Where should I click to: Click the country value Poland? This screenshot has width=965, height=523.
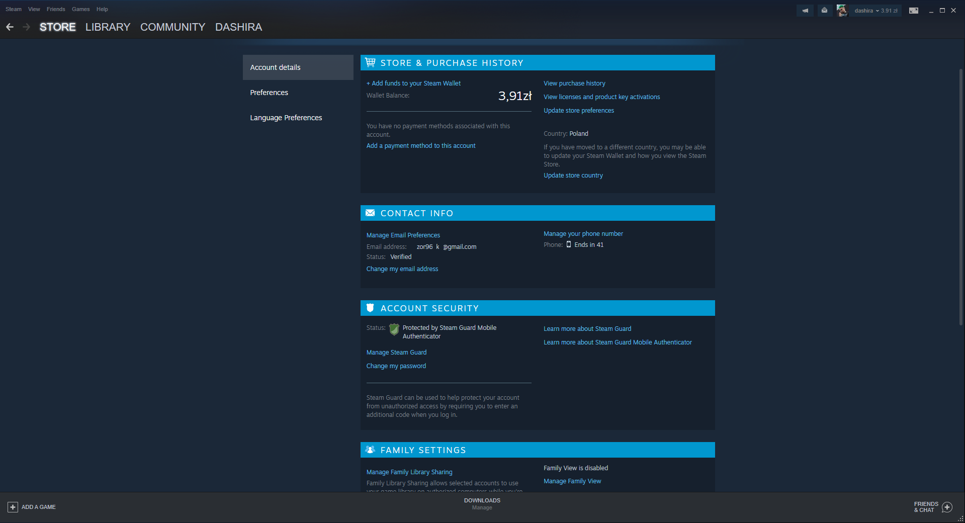(579, 134)
